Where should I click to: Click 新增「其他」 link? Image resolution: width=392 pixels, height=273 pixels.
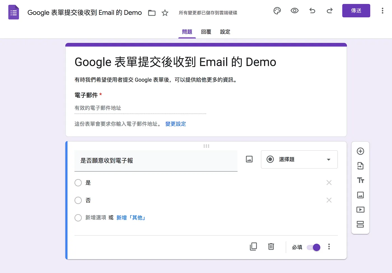pyautogui.click(x=130, y=218)
